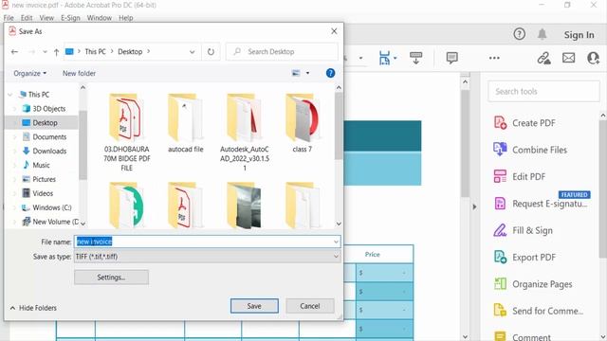Collapse the This PC tree node
The height and width of the screenshot is (341, 607).
point(10,95)
